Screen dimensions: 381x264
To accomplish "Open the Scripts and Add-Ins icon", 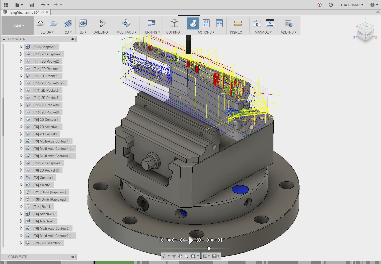I will click(288, 24).
